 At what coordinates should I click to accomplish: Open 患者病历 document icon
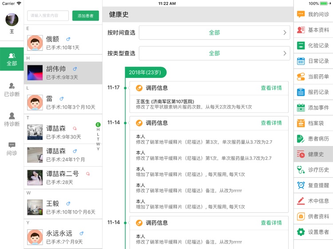click(301, 139)
